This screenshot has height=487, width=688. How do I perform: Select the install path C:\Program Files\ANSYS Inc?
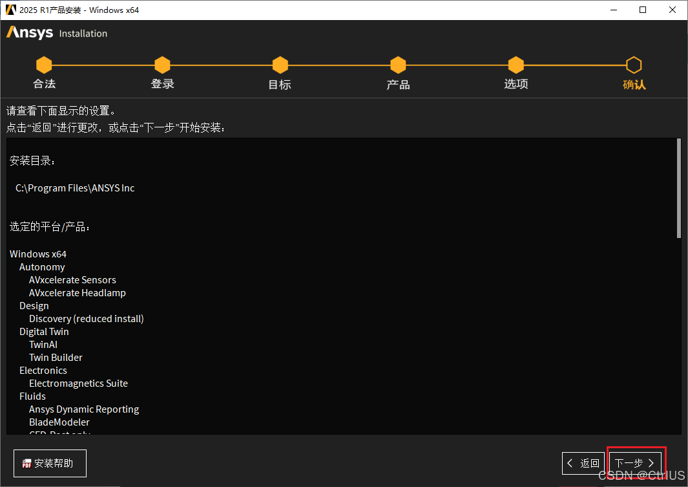[75, 188]
